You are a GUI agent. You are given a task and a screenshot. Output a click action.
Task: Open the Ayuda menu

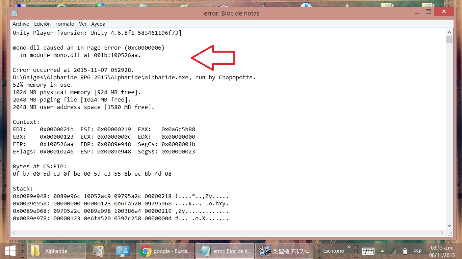click(98, 24)
